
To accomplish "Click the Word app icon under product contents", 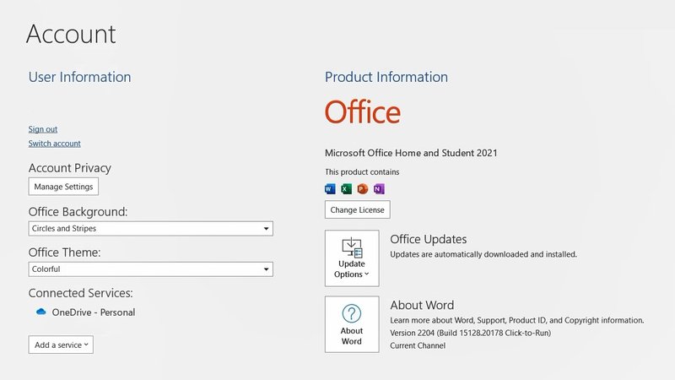I will 330,188.
